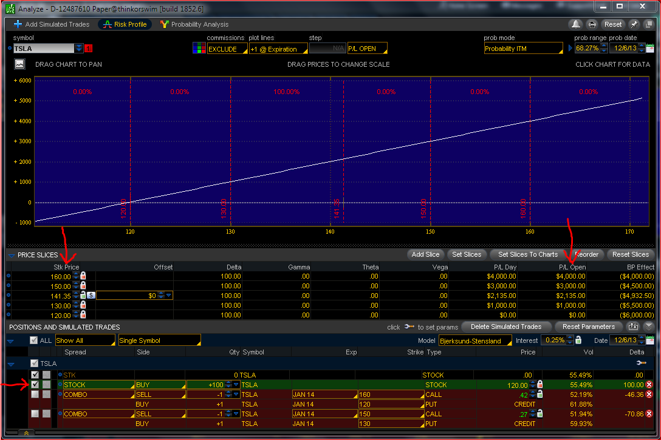Select the Risk Profile tab
Screen dimensions: 661x440
click(x=125, y=24)
